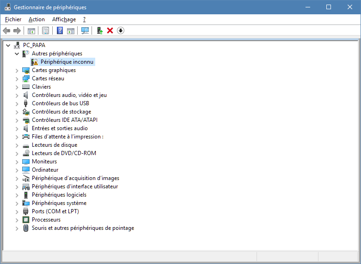Click the Périphérique d'acquisition d'images icon
Image resolution: width=361 pixels, height=264 pixels.
click(x=26, y=178)
